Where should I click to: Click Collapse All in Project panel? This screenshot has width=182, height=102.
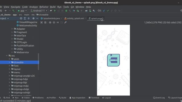pyautogui.click(x=29, y=18)
